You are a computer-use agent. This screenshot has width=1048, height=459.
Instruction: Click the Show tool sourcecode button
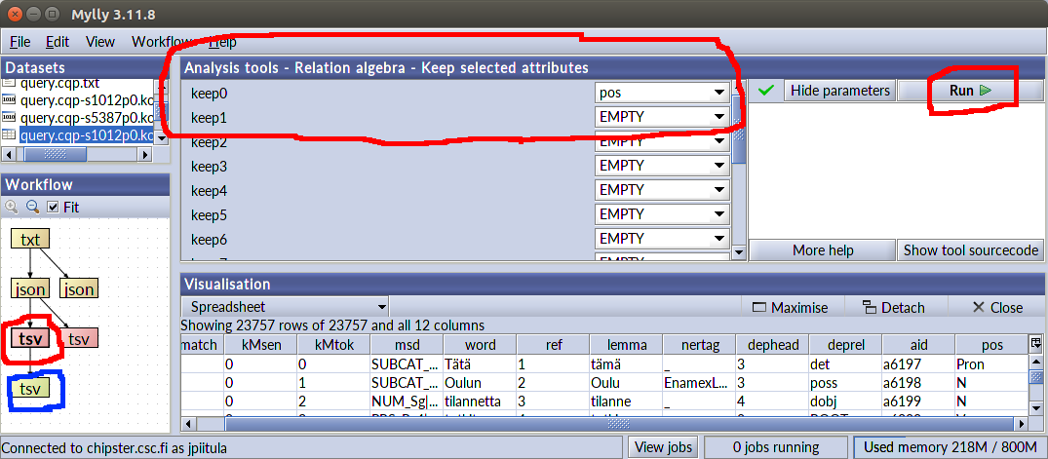[970, 250]
